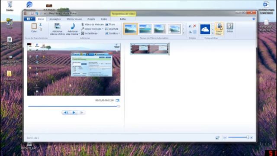Play the preview video
Screen dimensions: 277x156
[74, 113]
